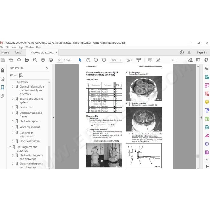Viewport: 210px width, 210px height.
Task: Click the page number input field
Action: click(x=60, y=60)
